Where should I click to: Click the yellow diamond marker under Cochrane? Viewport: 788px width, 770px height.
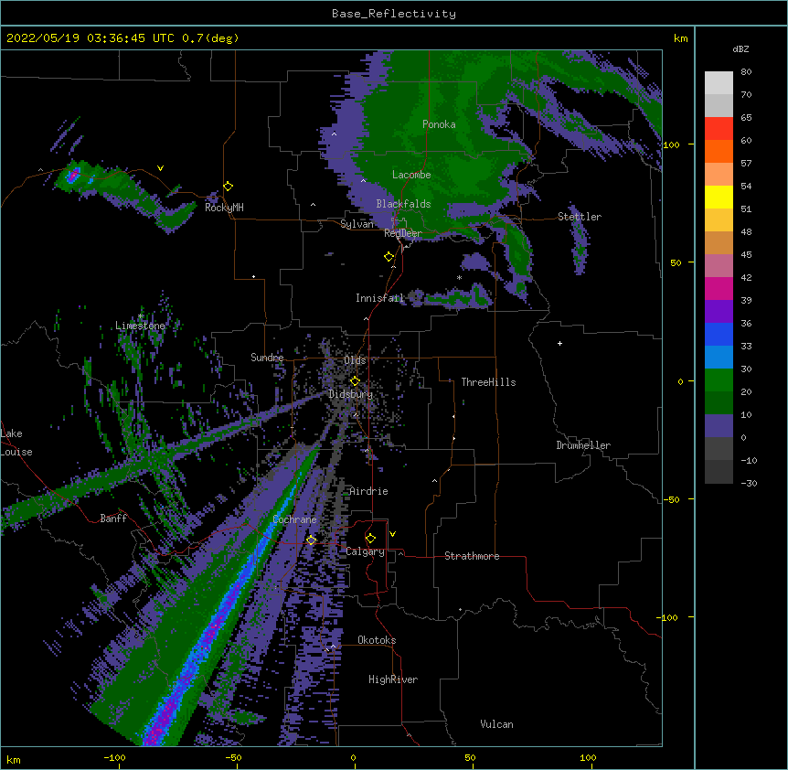(312, 540)
